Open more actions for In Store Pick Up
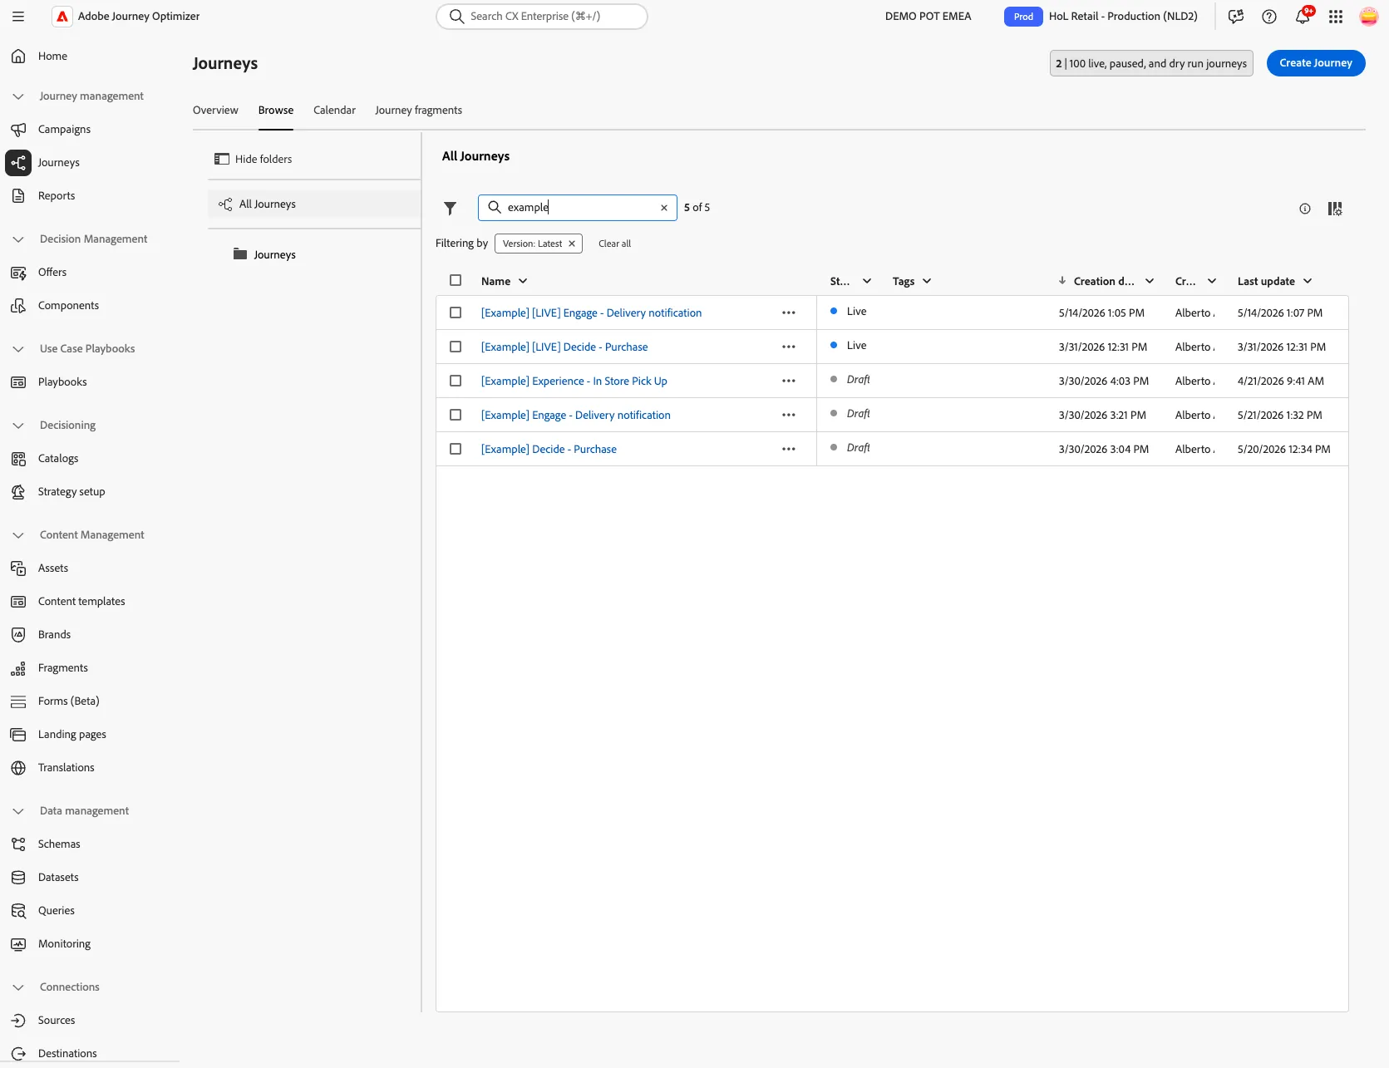The width and height of the screenshot is (1389, 1068). [x=789, y=381]
